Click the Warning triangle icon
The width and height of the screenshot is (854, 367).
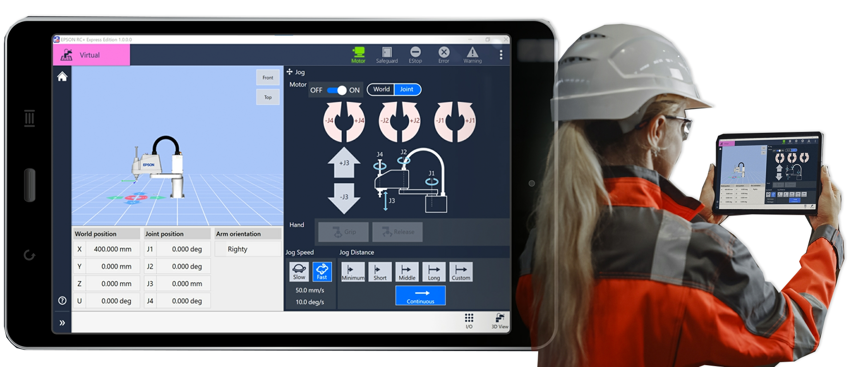point(472,55)
